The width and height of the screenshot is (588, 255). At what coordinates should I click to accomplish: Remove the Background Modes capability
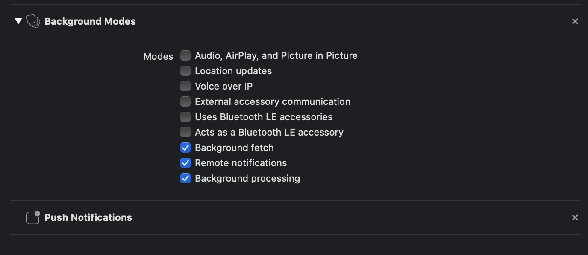pyautogui.click(x=575, y=21)
